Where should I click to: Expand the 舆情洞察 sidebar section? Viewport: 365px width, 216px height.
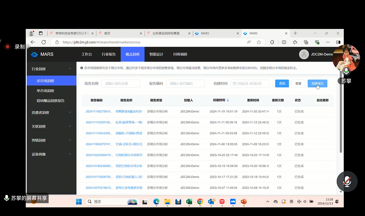coord(70,140)
